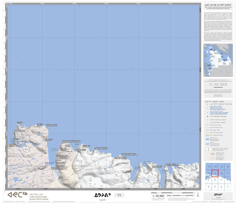Select index grid cell 10

[221, 173]
